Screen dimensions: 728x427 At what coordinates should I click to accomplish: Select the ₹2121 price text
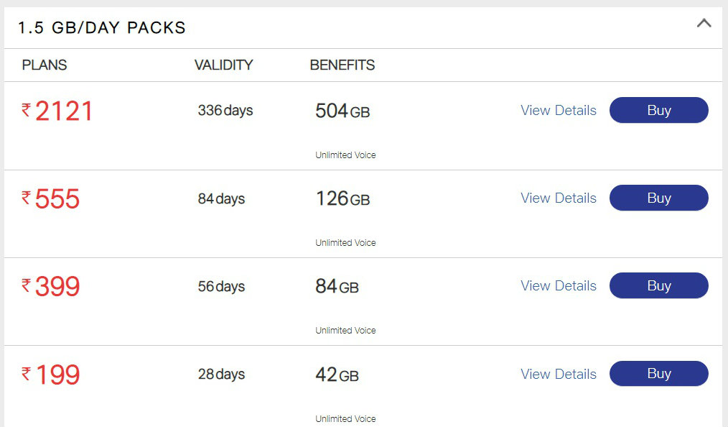point(57,111)
